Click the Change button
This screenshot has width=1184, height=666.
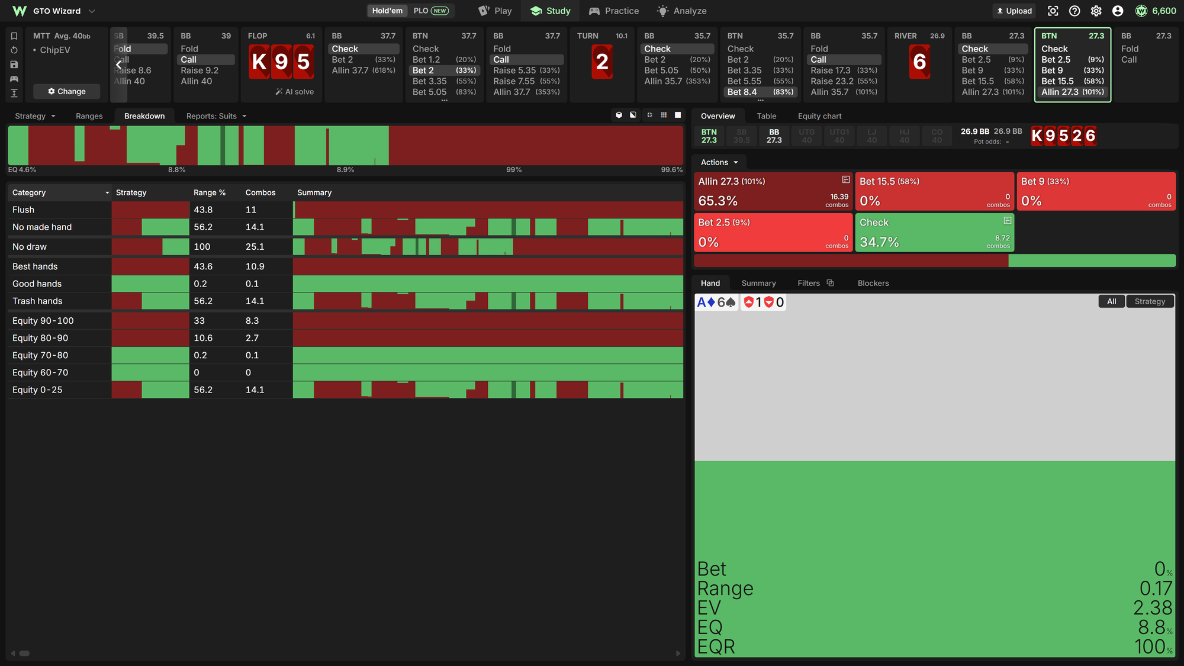(x=66, y=91)
